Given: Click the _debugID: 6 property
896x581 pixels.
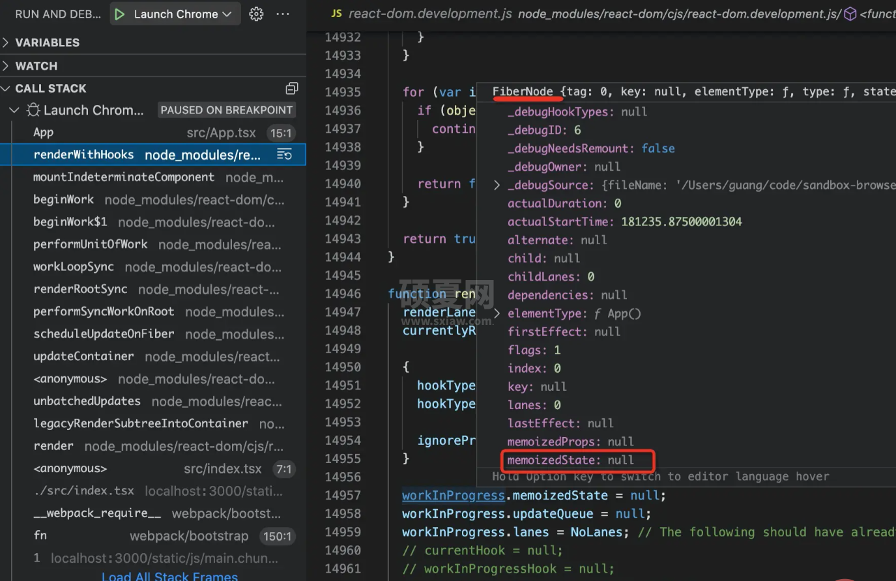Looking at the screenshot, I should [544, 130].
